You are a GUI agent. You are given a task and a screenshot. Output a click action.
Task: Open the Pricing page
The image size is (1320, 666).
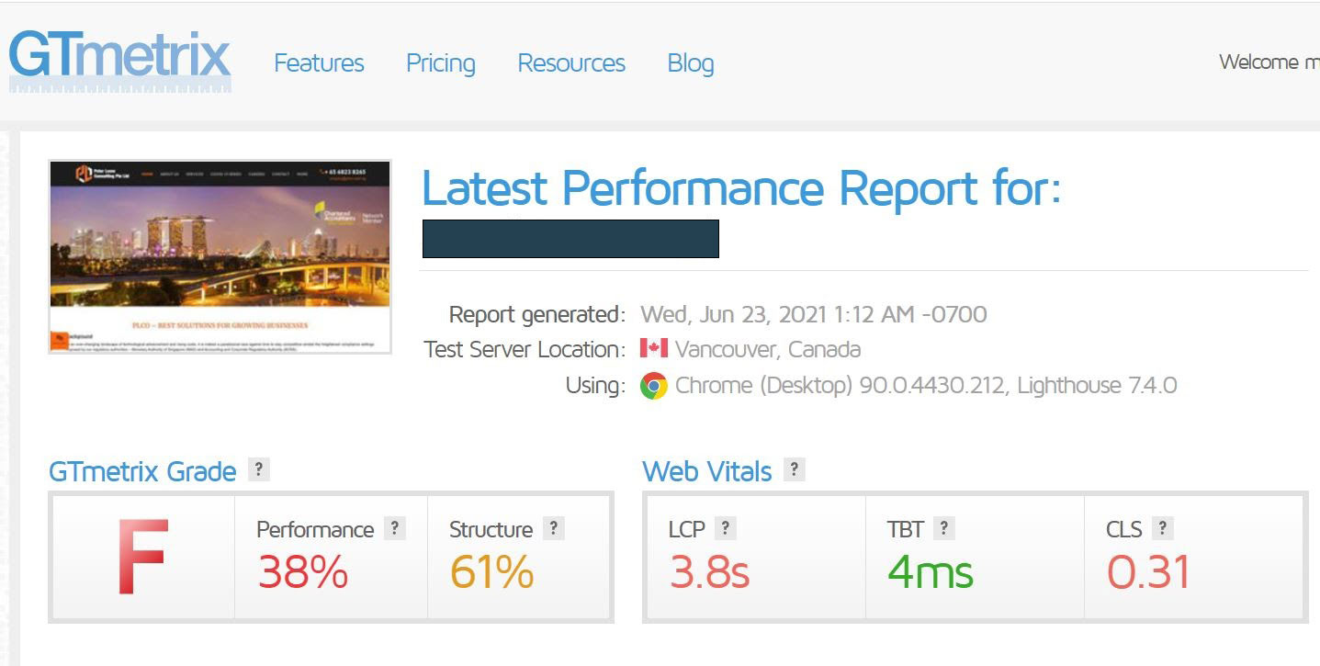[441, 63]
